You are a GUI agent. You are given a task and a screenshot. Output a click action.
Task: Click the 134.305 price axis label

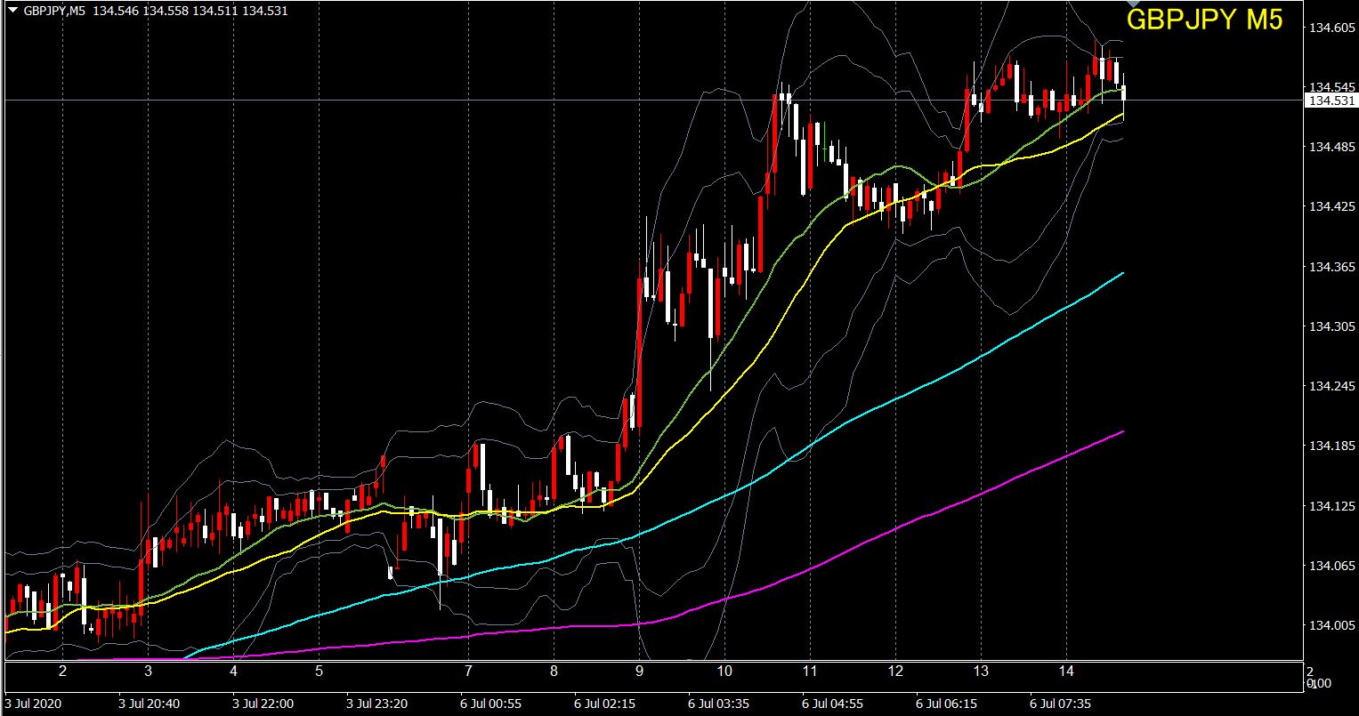pyautogui.click(x=1331, y=326)
